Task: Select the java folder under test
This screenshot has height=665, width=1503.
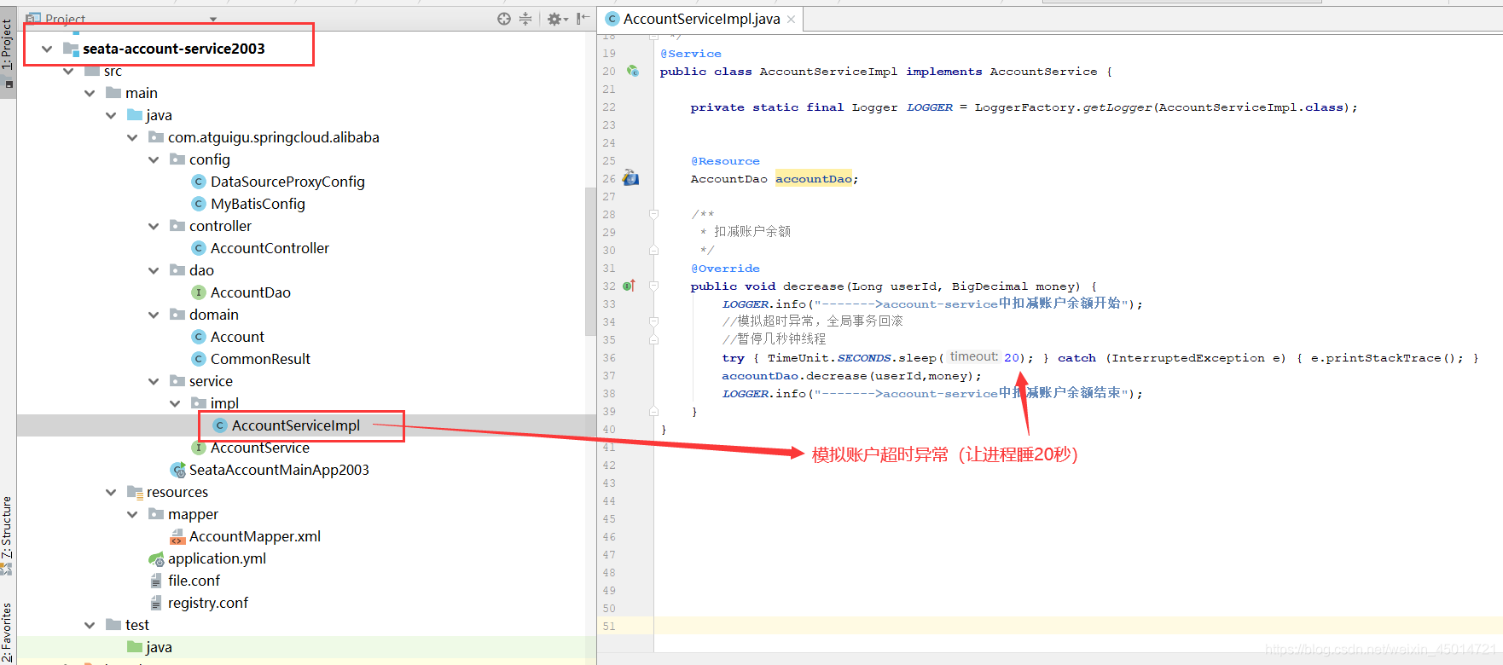Action: (159, 647)
